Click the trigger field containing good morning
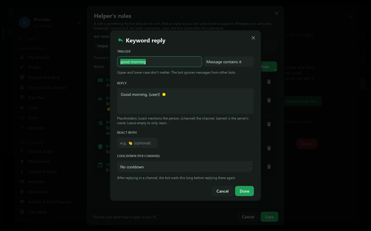This screenshot has height=231, width=371. tap(159, 62)
